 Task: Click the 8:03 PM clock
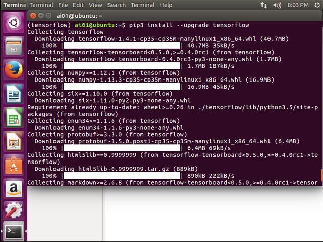[296, 5]
